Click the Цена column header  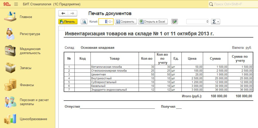tap(192, 59)
